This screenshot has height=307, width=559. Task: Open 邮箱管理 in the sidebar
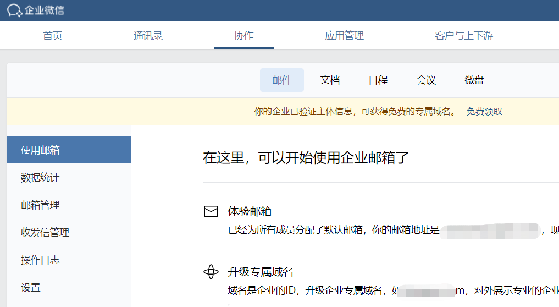click(41, 205)
